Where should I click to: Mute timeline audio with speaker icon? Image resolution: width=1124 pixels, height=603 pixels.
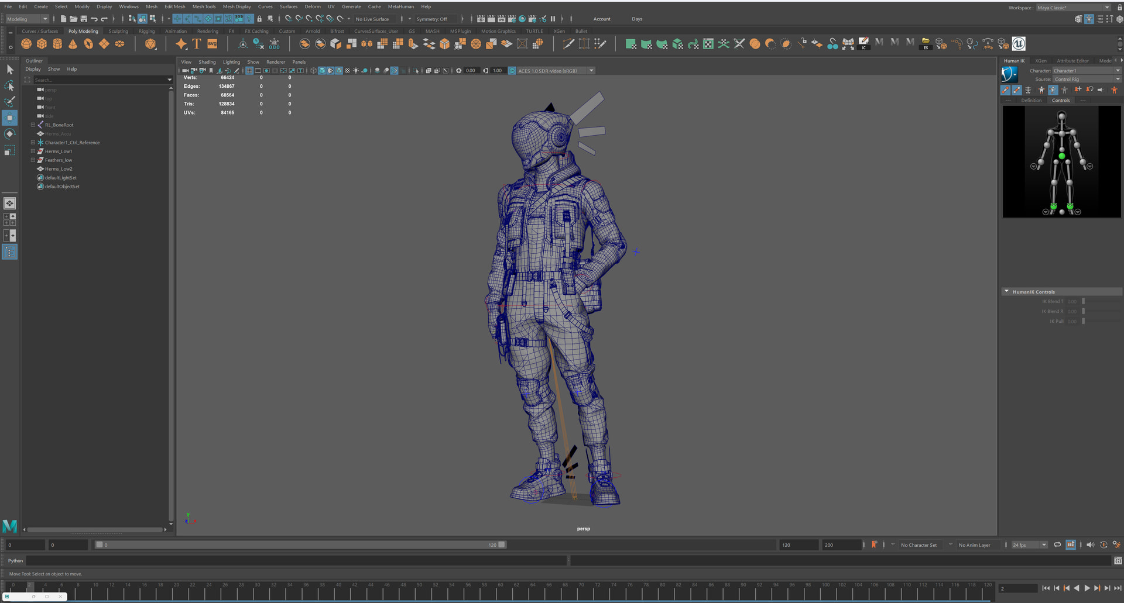click(x=1090, y=545)
